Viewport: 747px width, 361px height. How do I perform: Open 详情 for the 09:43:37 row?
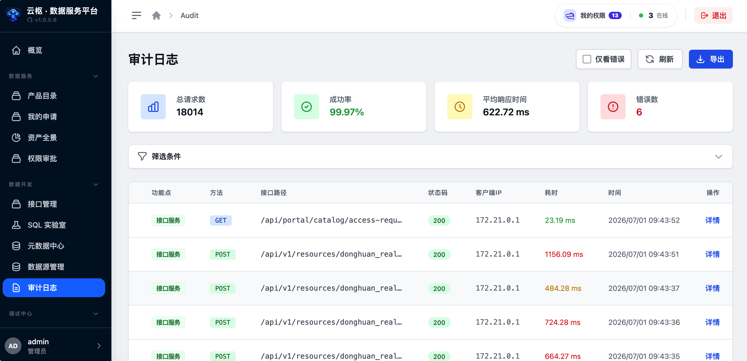(712, 288)
